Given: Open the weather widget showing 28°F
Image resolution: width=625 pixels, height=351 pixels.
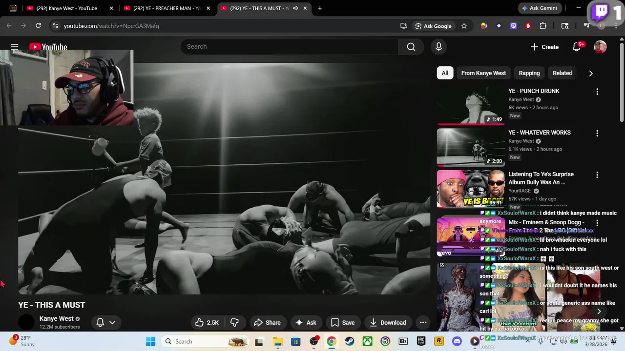Looking at the screenshot, I should click(x=22, y=341).
